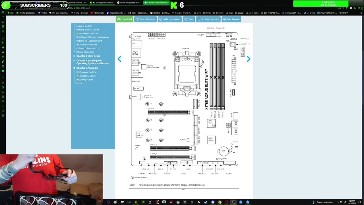Open Internal Connectors link
The width and height of the screenshot is (364, 205).
click(x=85, y=52)
